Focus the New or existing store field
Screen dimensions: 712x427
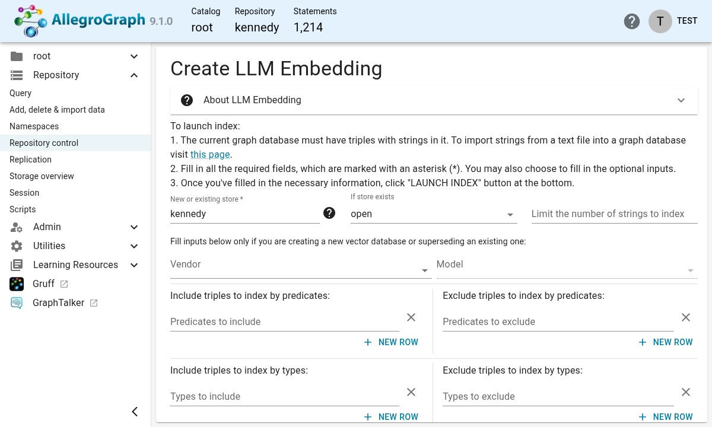244,214
